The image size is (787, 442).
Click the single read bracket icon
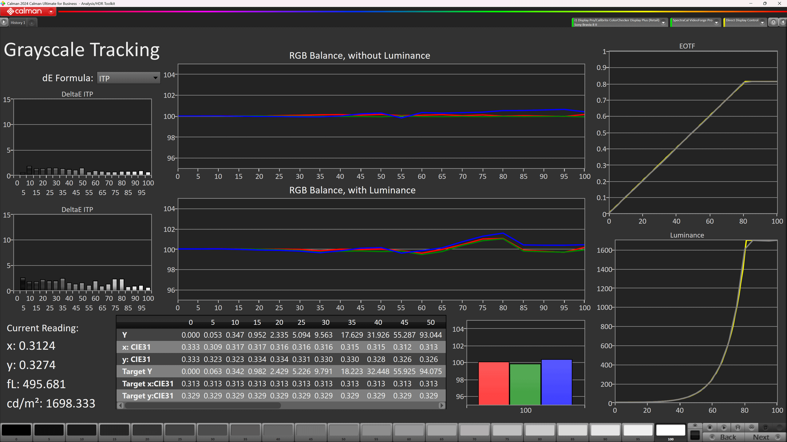(x=738, y=427)
